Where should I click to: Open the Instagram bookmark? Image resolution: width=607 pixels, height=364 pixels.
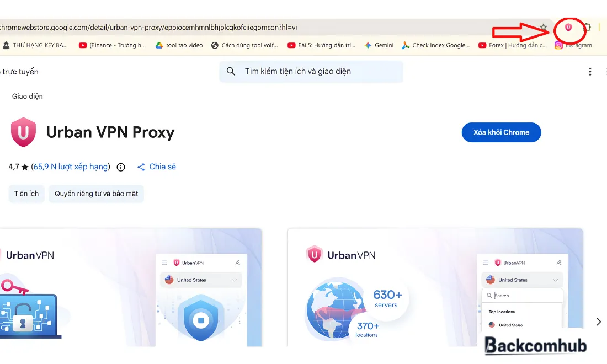click(x=573, y=45)
